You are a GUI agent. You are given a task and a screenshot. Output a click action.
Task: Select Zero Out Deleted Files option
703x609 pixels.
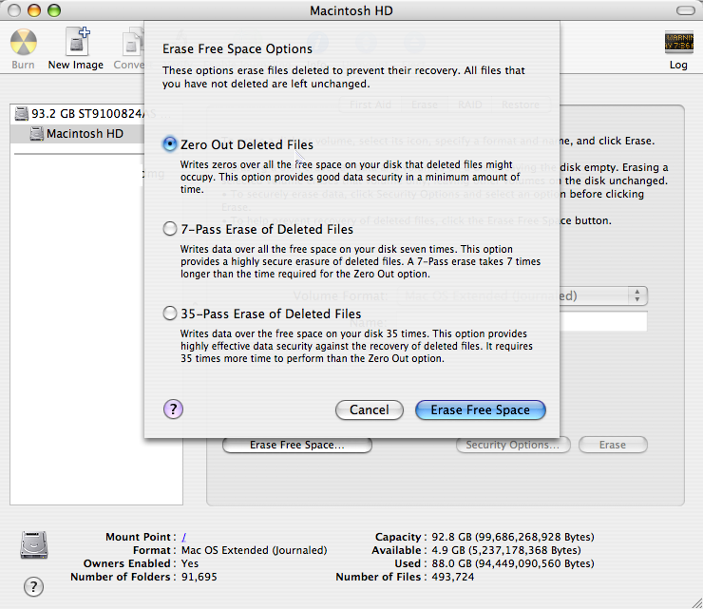click(170, 144)
